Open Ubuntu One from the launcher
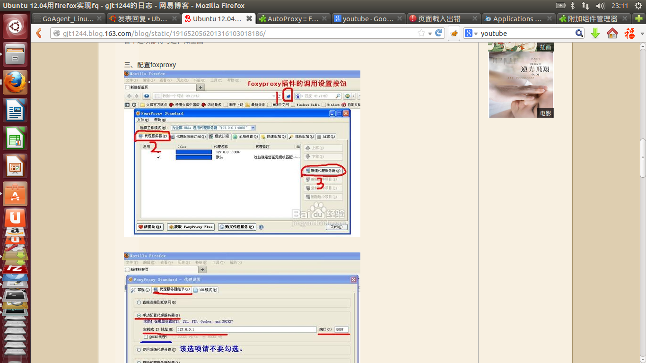 coord(15,218)
